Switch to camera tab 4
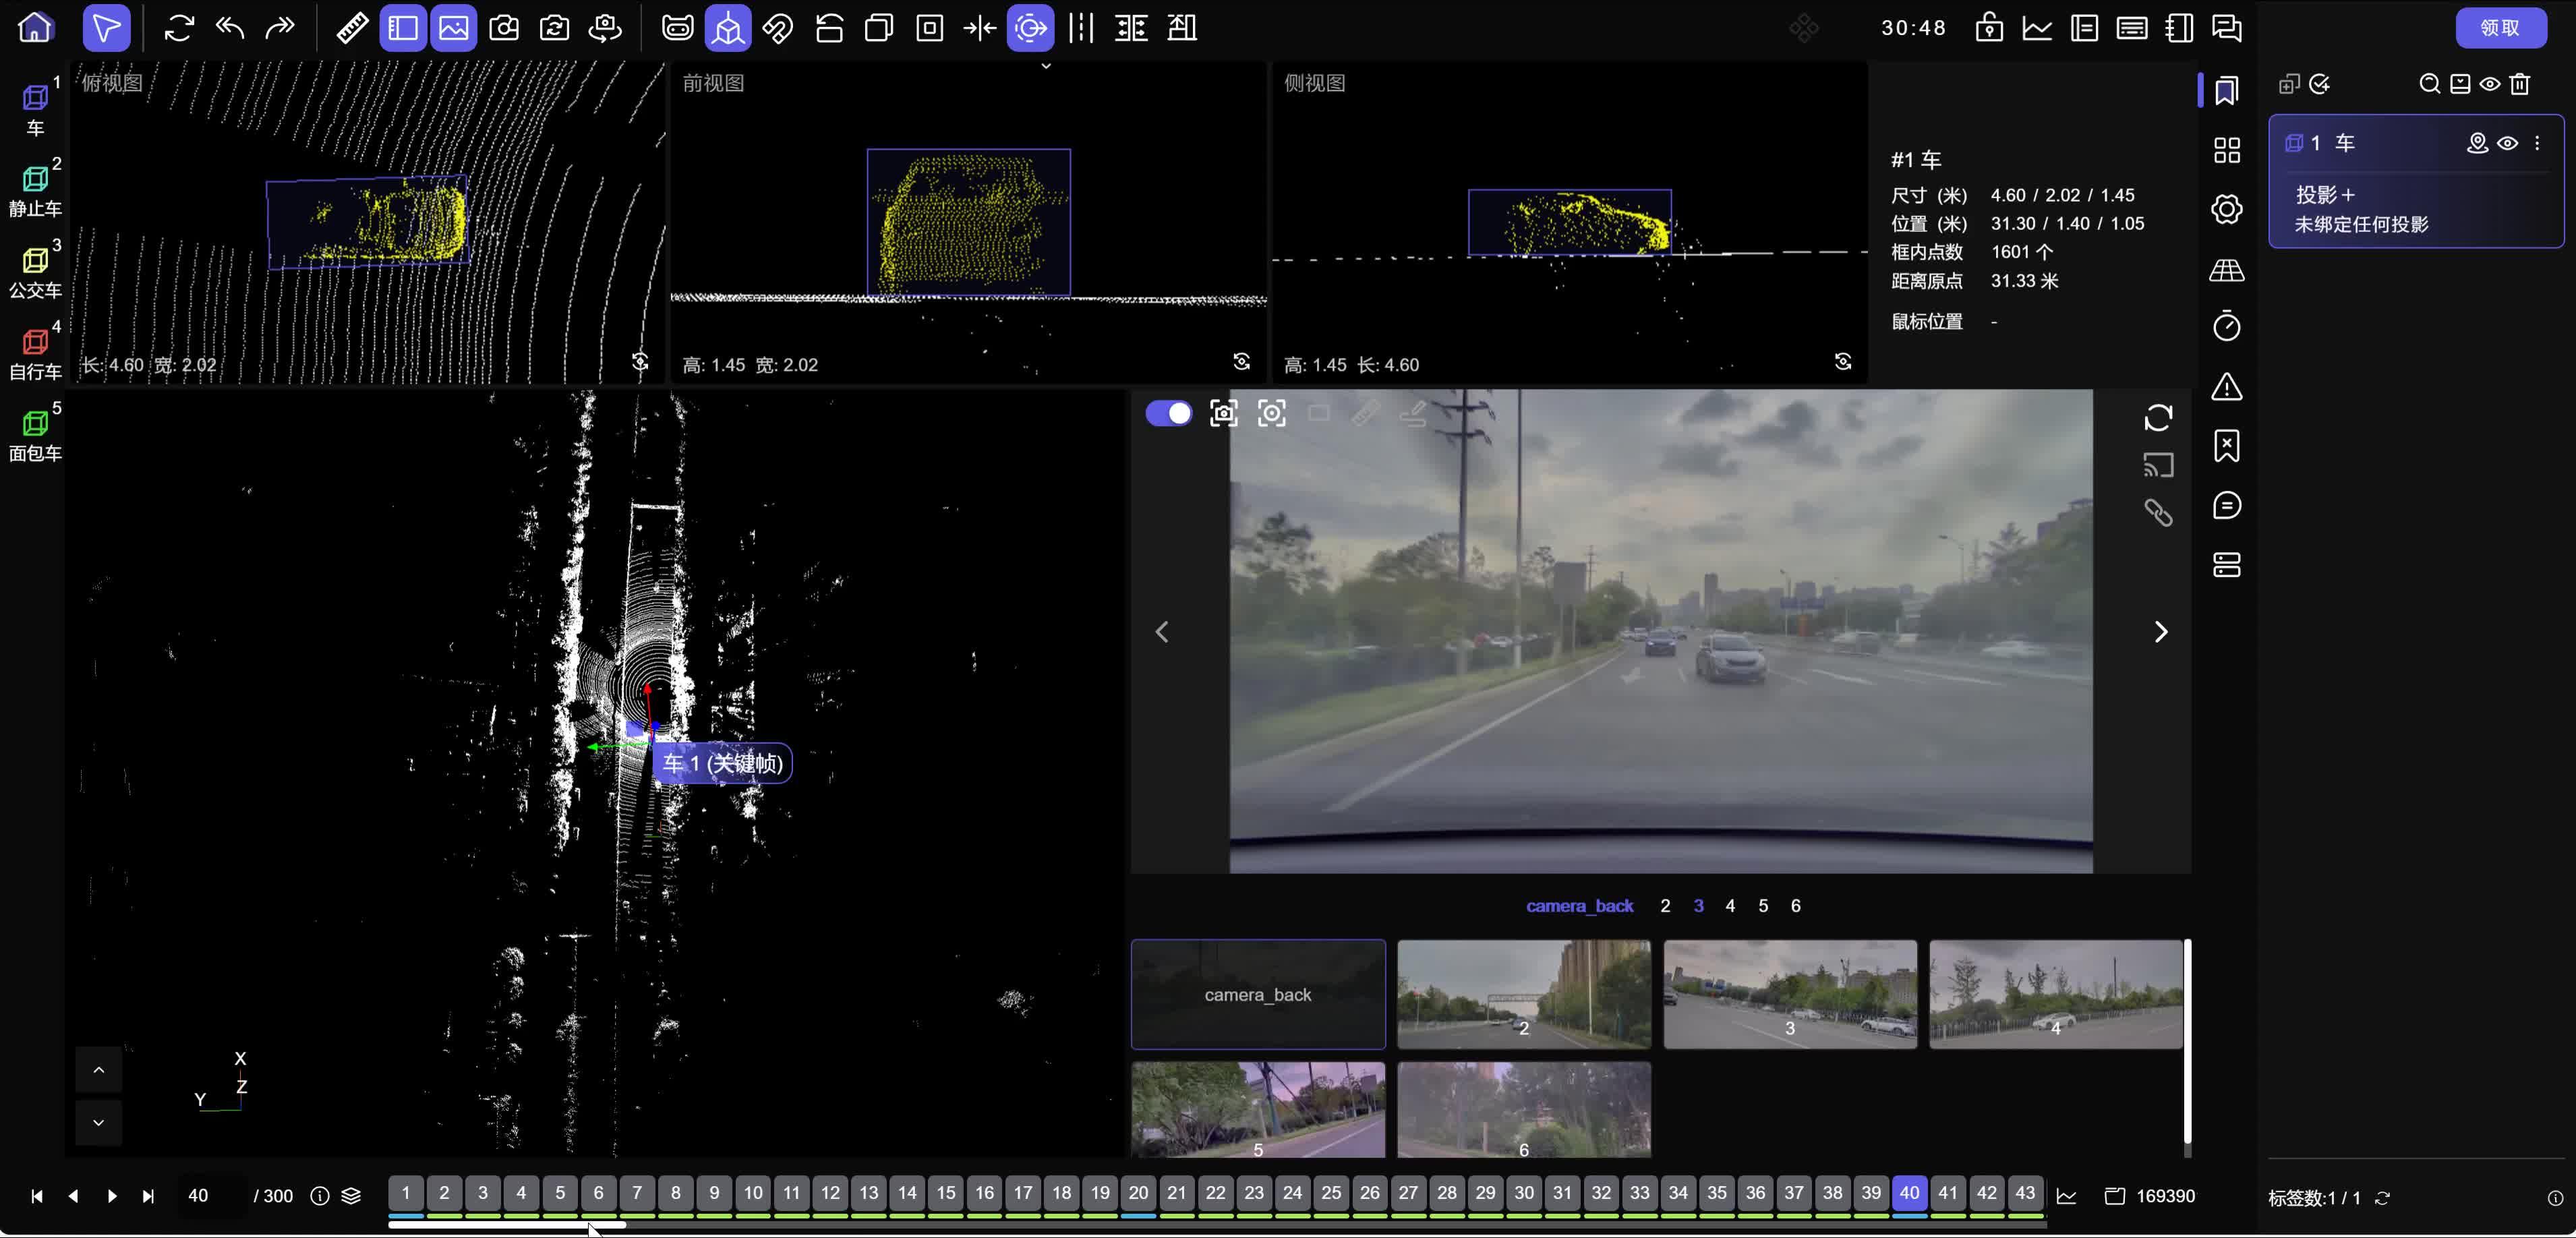This screenshot has width=2576, height=1238. (x=1730, y=906)
